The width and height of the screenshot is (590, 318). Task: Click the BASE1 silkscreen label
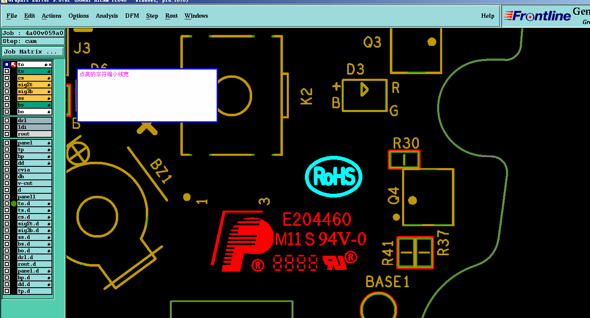[x=387, y=281]
